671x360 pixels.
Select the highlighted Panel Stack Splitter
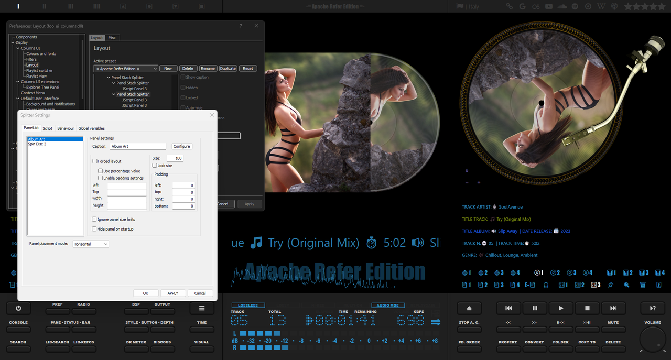(x=133, y=94)
